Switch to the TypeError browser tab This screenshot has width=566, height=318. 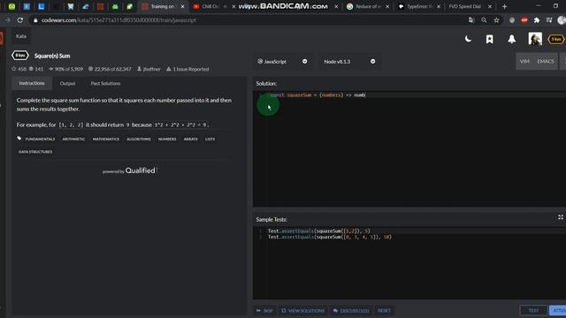(x=418, y=6)
